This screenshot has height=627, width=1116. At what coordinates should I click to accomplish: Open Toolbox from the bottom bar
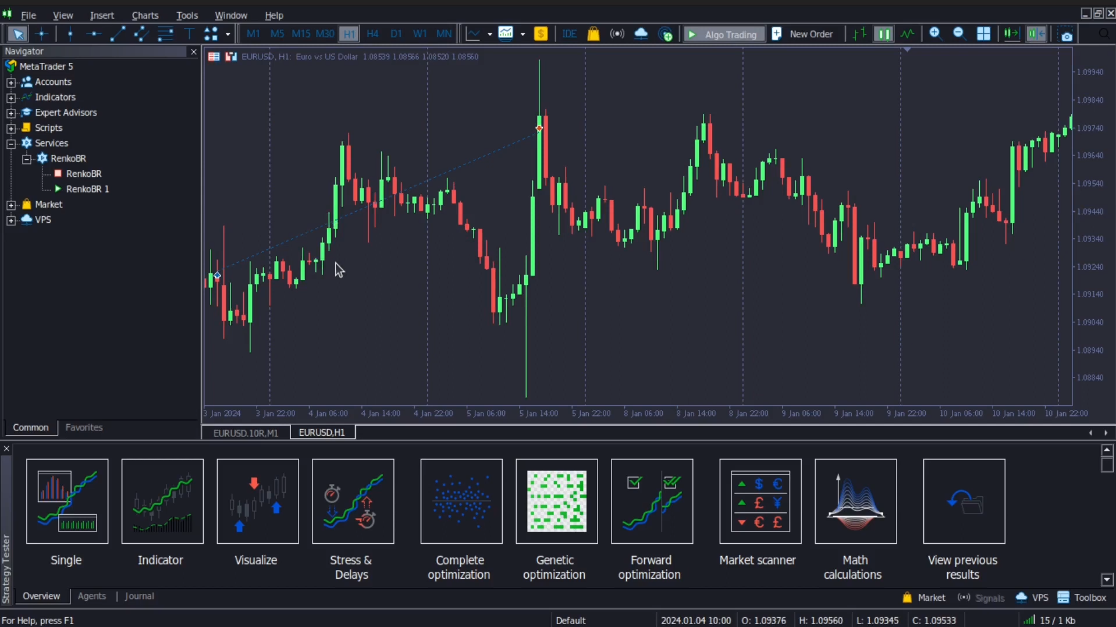click(x=1082, y=597)
